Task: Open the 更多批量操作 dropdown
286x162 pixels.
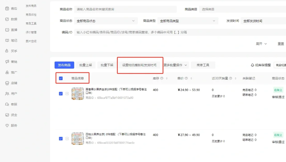Action: point(175,65)
